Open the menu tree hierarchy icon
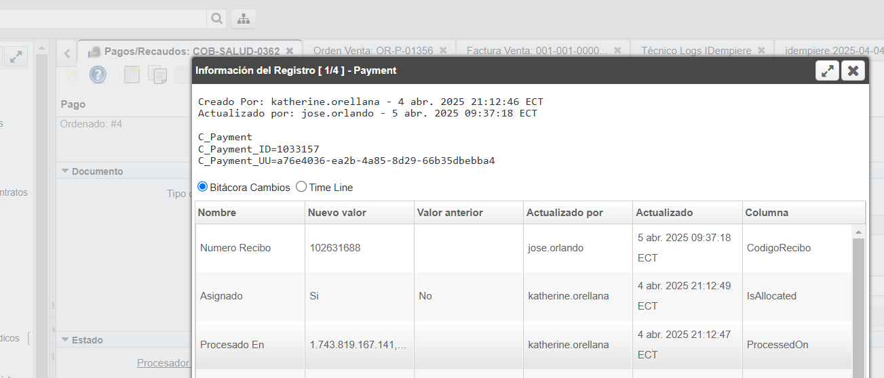 243,19
